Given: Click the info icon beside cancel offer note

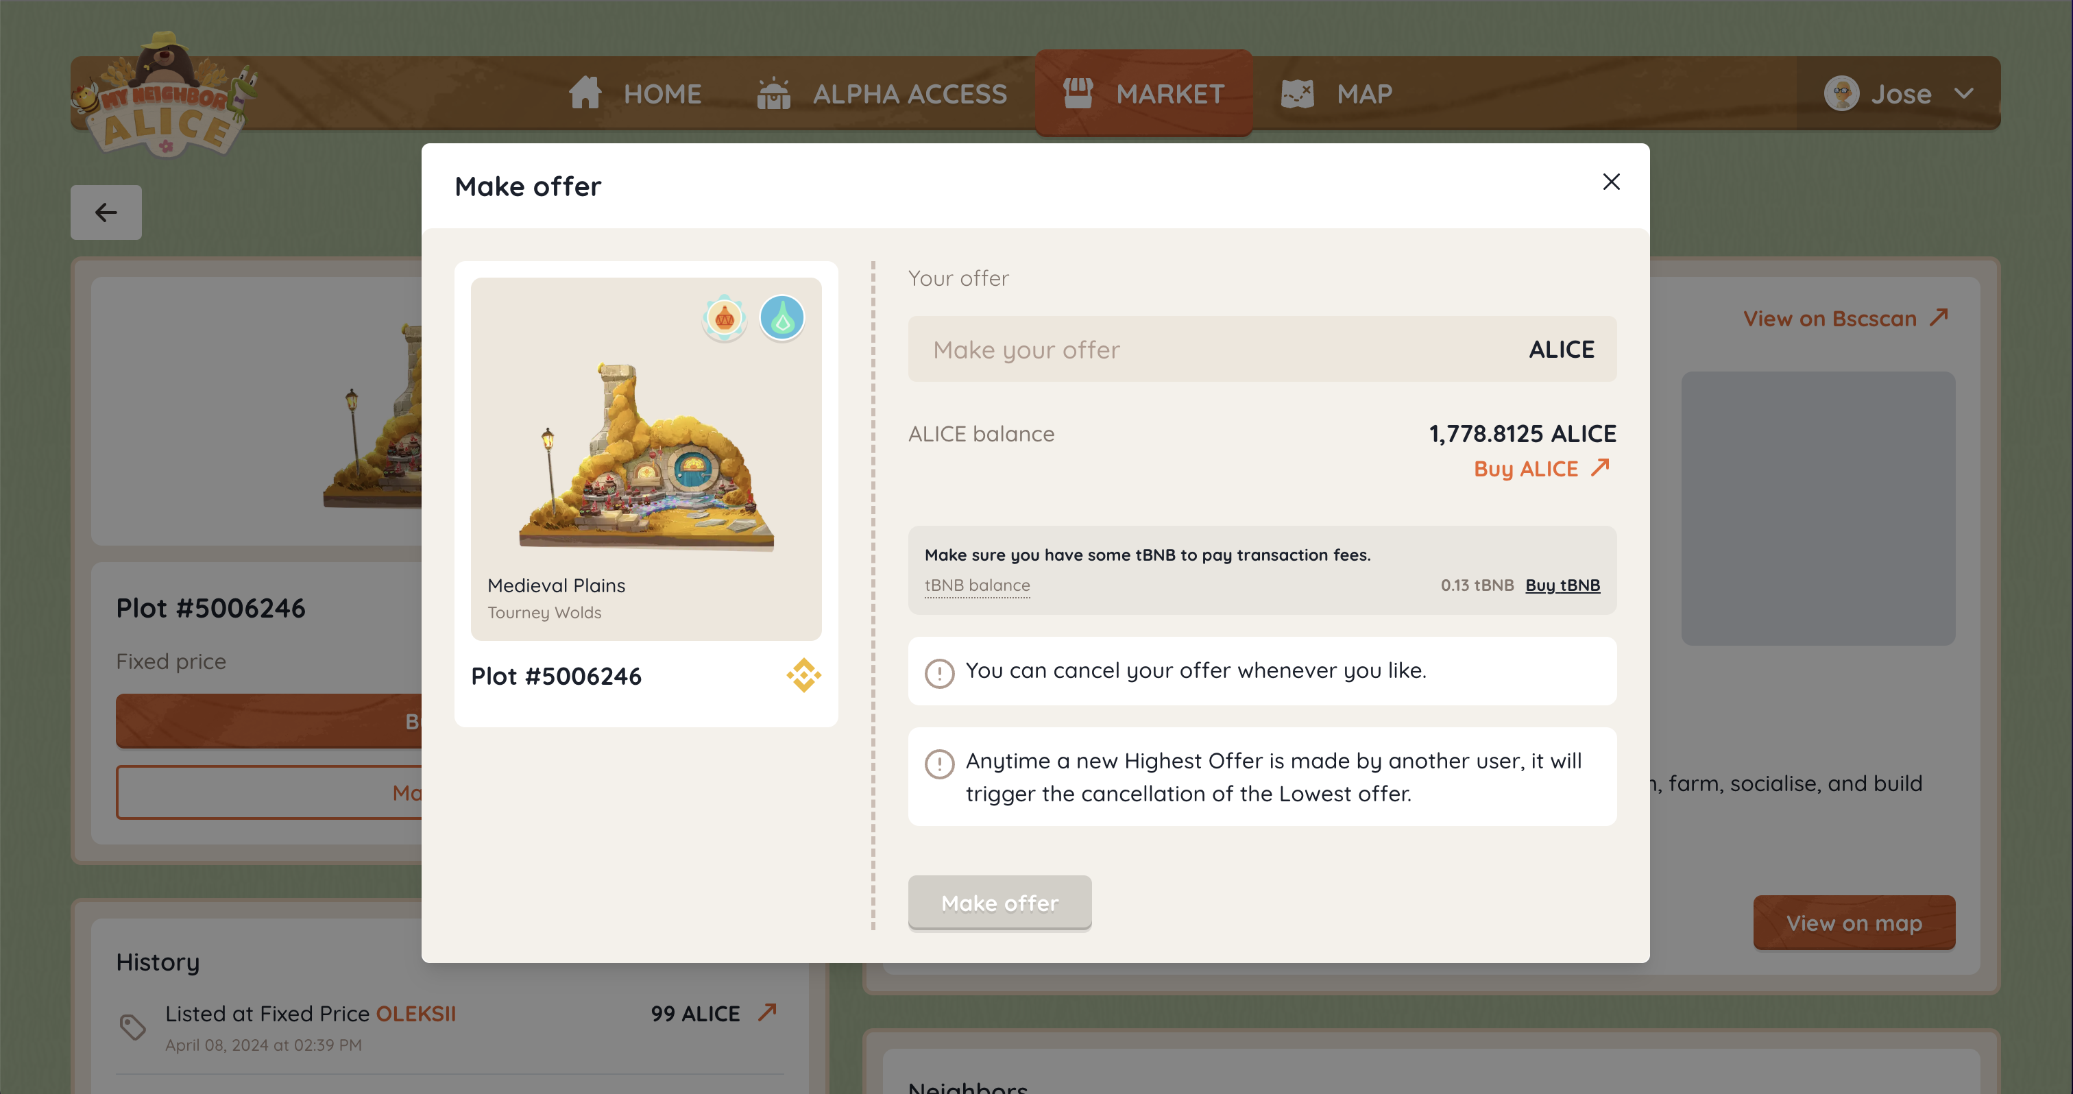Looking at the screenshot, I should tap(939, 672).
